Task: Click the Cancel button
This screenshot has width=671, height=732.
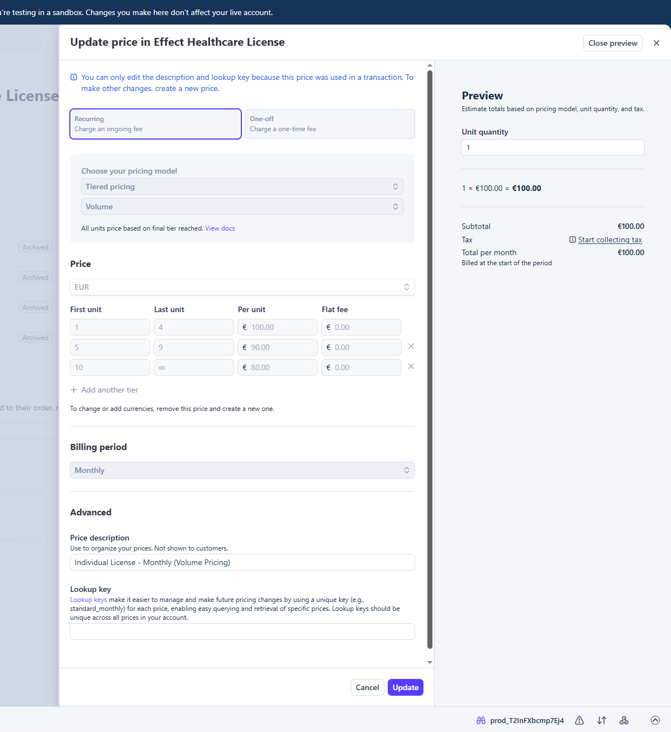Action: (367, 687)
